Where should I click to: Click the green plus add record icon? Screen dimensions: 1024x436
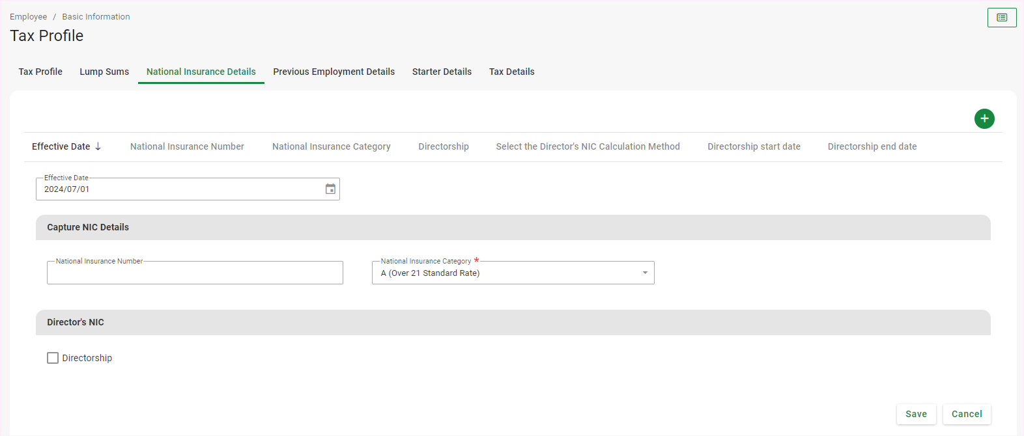point(984,118)
